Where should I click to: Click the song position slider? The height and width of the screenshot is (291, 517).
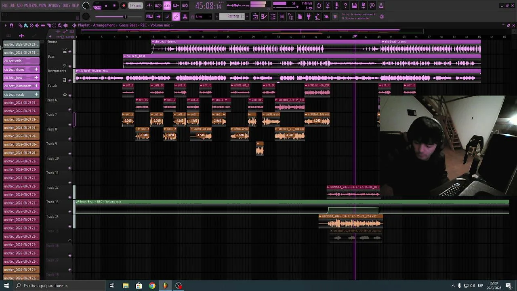tap(119, 17)
